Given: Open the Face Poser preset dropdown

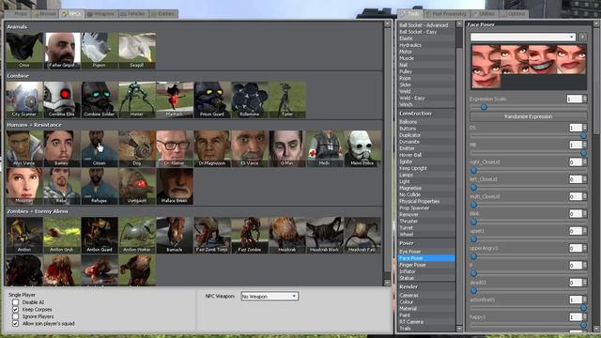Looking at the screenshot, I should pos(523,37).
